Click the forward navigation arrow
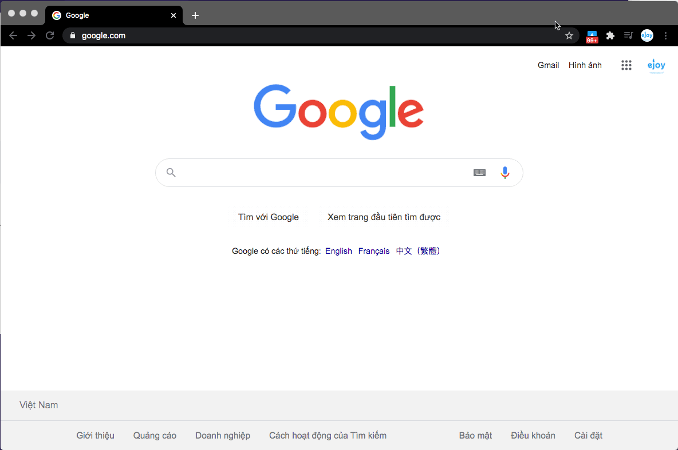 [31, 35]
